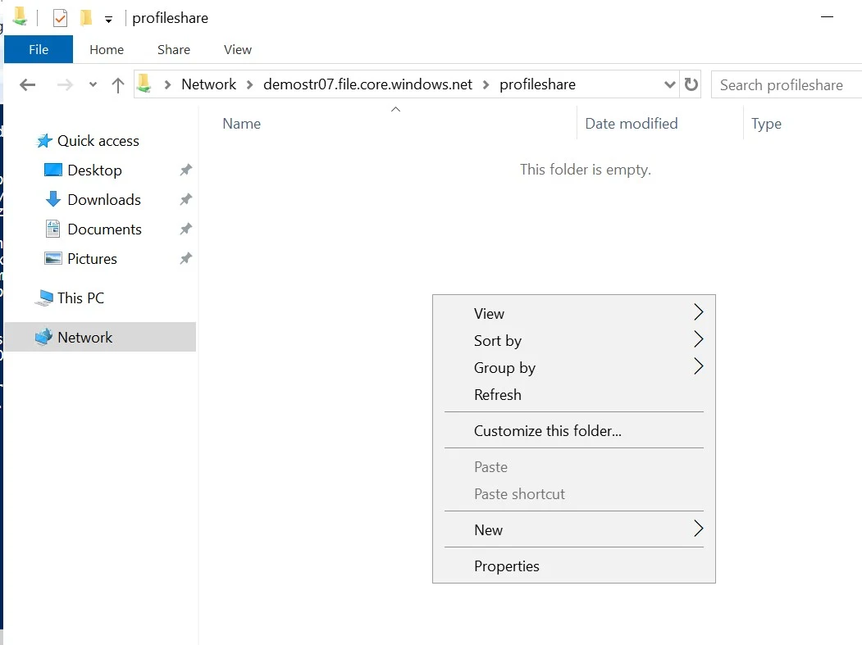
Task: Click the Search profileshare input field
Action: [x=785, y=84]
